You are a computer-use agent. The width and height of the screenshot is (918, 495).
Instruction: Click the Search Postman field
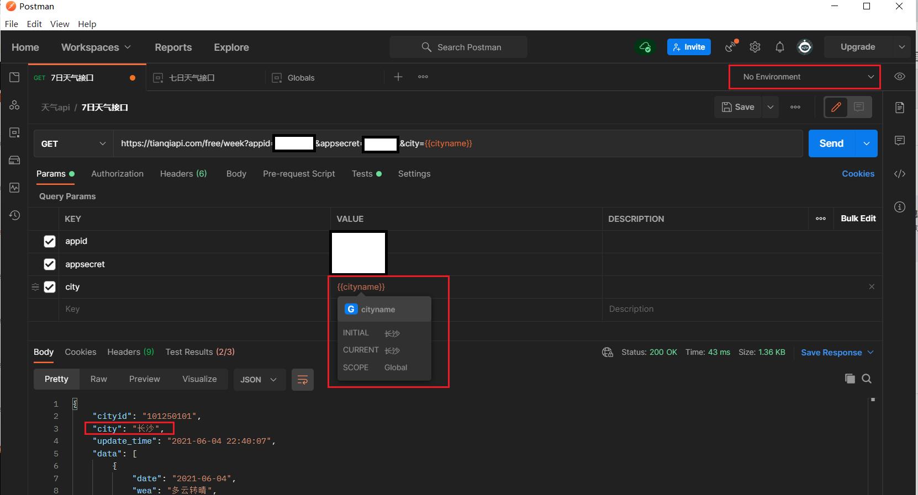pyautogui.click(x=458, y=47)
